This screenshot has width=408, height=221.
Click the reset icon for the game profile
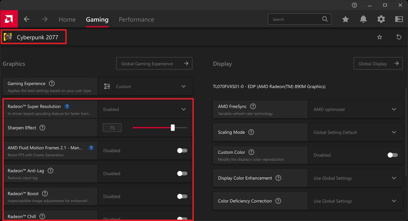(x=399, y=37)
